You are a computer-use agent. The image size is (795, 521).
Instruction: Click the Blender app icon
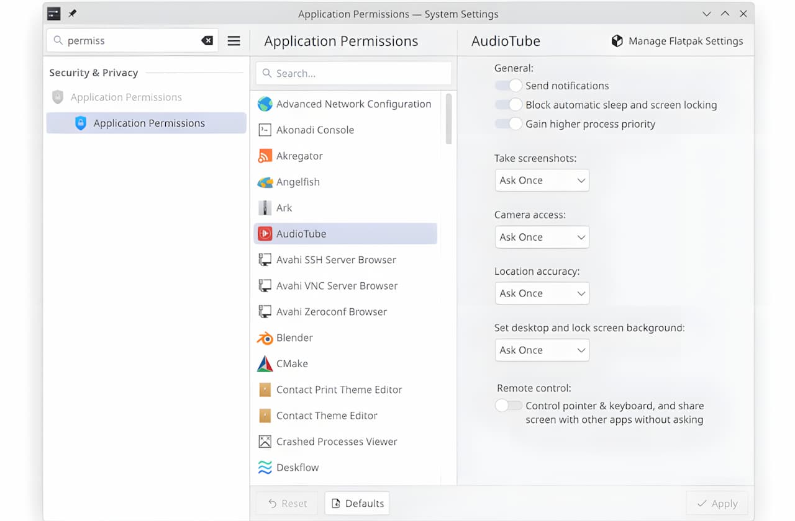[265, 338]
